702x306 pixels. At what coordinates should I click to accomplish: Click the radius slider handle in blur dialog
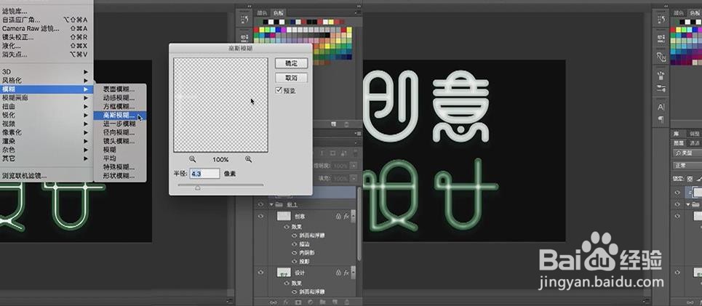click(x=197, y=188)
